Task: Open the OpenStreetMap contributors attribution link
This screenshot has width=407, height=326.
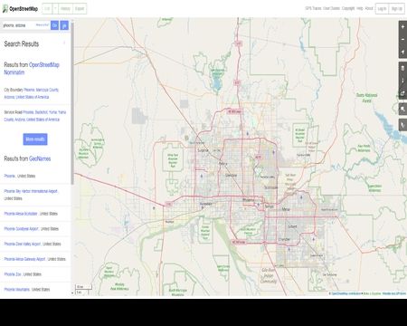Action: 345,293
